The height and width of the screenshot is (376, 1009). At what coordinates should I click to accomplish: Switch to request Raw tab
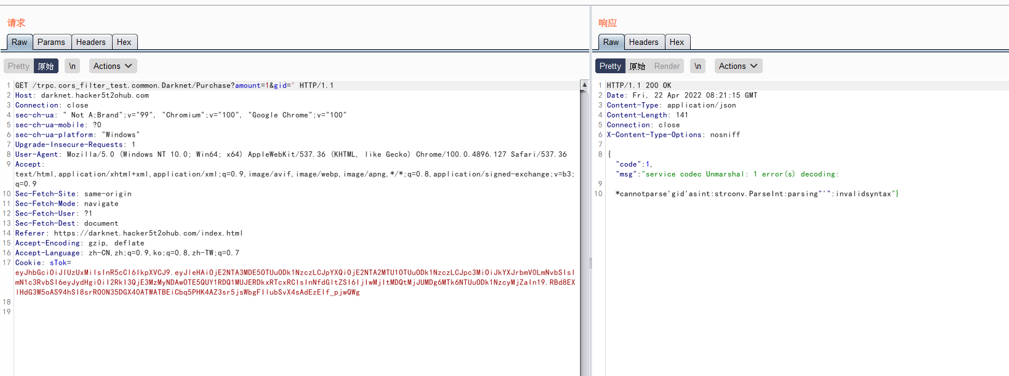point(19,42)
